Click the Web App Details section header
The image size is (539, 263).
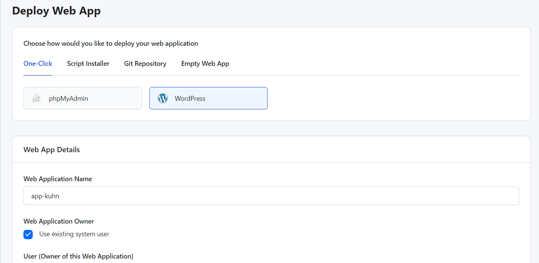tap(52, 149)
